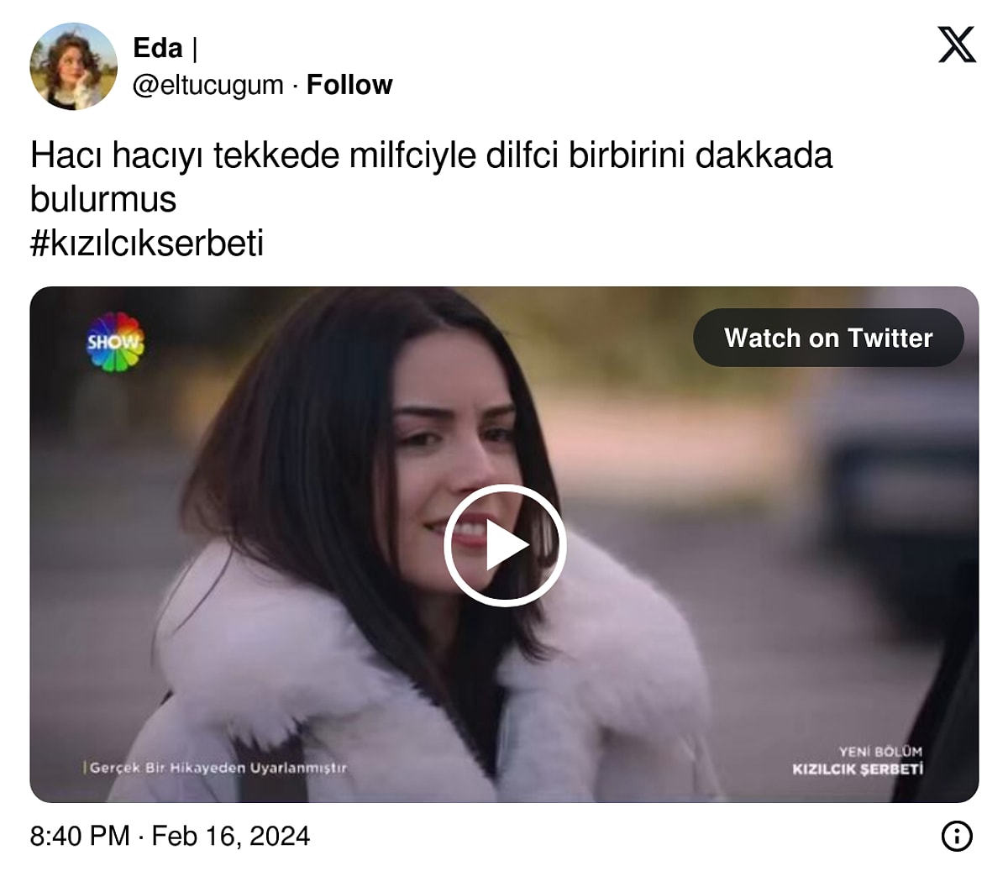Play the embedded video
The height and width of the screenshot is (887, 1008).
pos(504,545)
